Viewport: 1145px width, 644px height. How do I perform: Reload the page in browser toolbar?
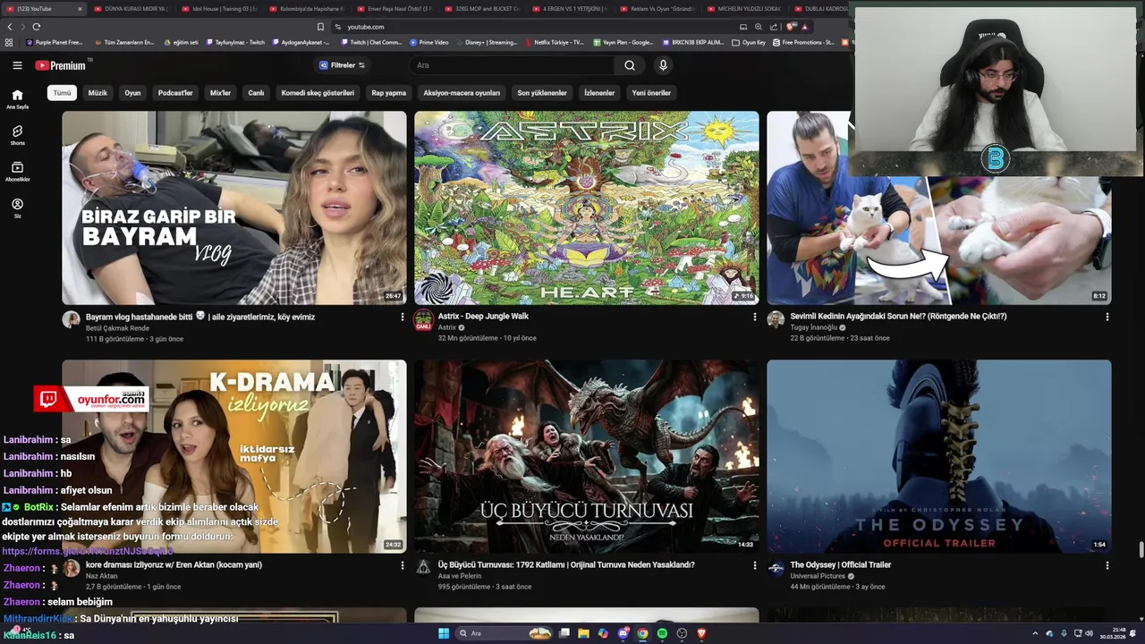(x=37, y=27)
